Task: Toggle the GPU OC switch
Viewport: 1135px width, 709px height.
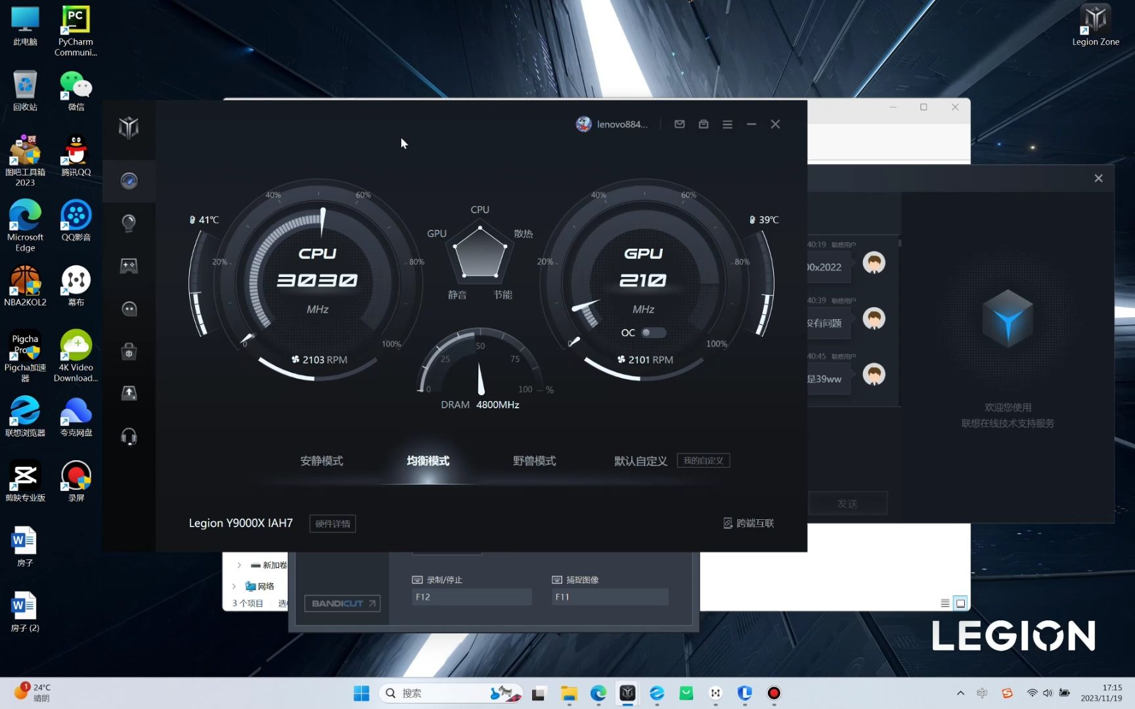Action: [654, 333]
